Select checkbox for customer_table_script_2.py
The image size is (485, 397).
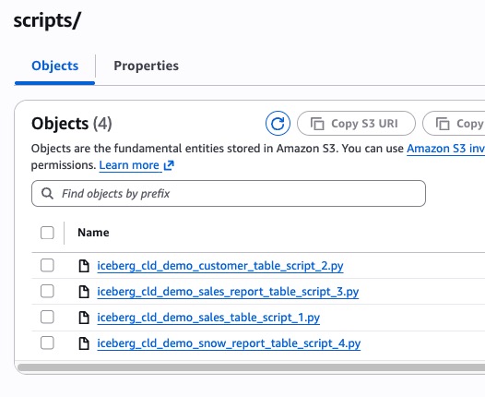(x=47, y=265)
